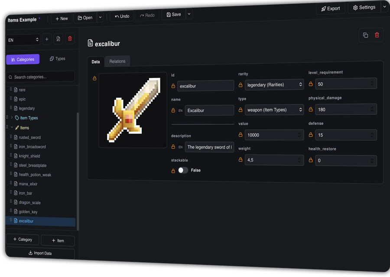390x277 pixels.
Task: Click the Items sword icon
Action: coord(17,128)
